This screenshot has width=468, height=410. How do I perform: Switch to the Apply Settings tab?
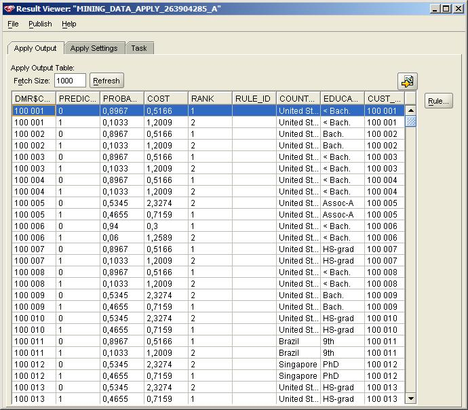(94, 48)
